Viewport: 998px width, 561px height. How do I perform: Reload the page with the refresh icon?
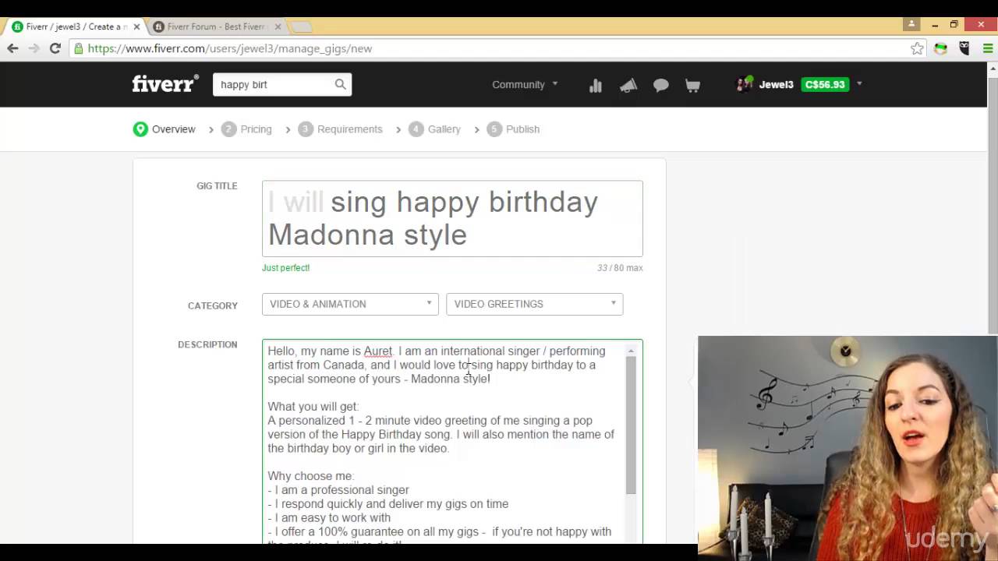pos(55,48)
